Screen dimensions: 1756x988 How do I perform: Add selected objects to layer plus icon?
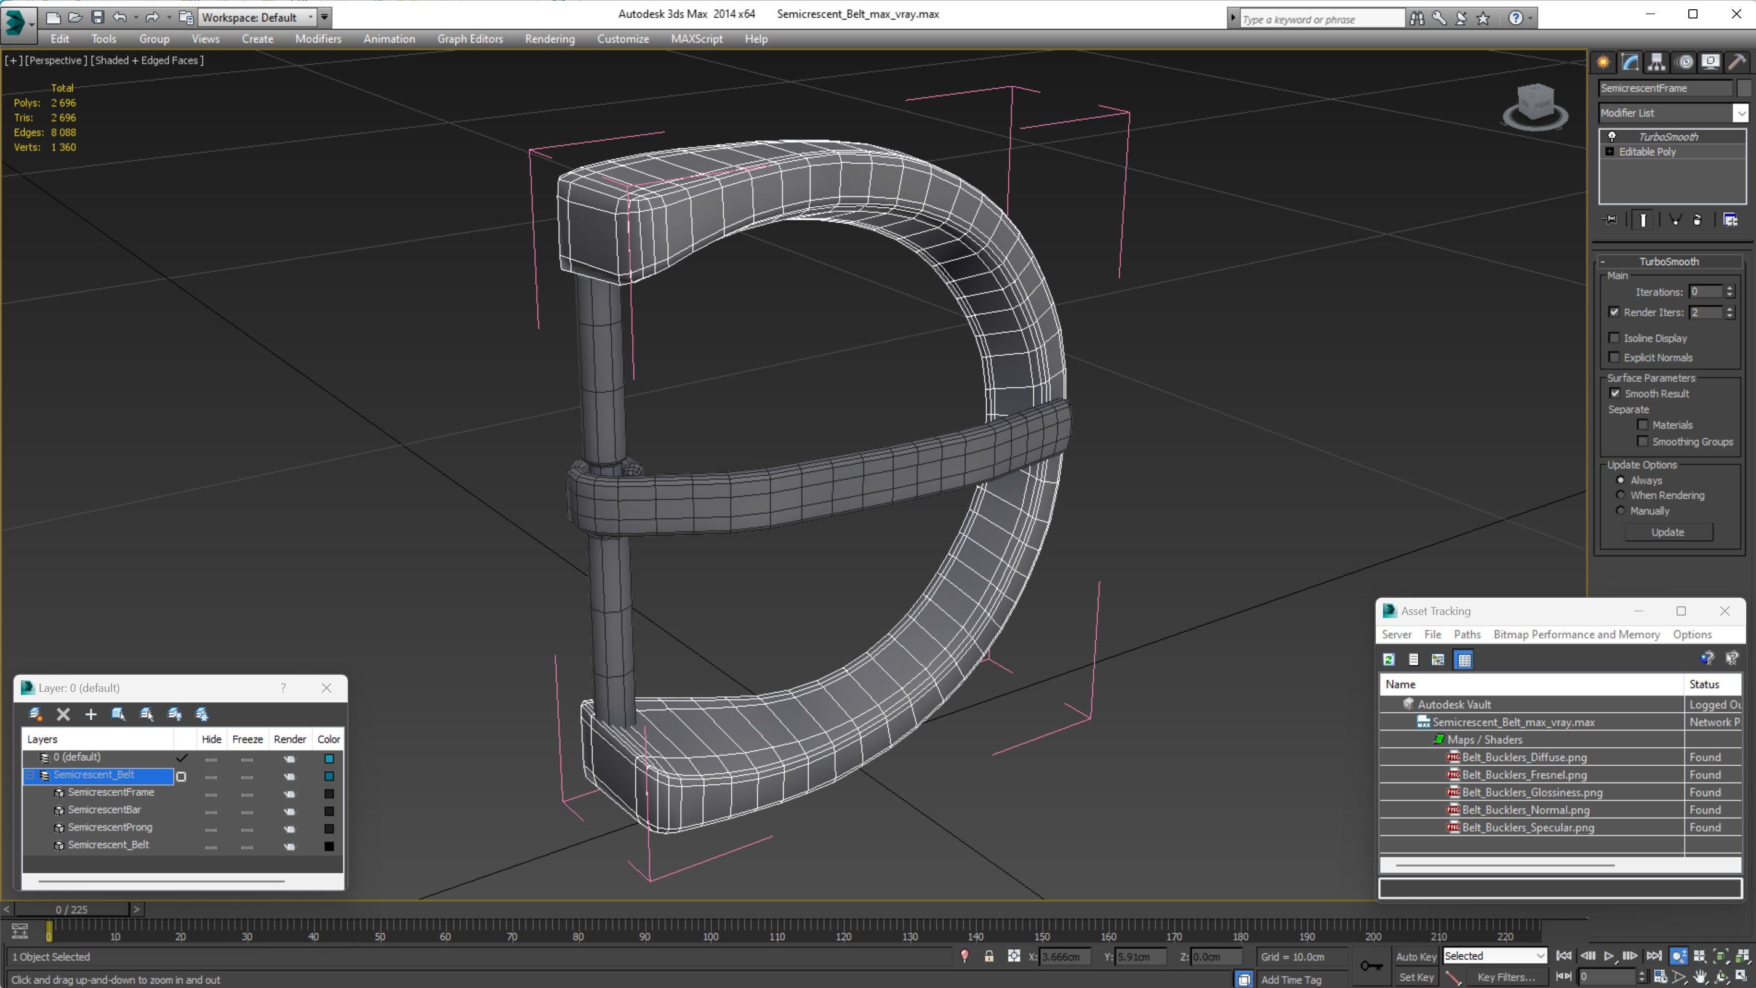pos(90,714)
